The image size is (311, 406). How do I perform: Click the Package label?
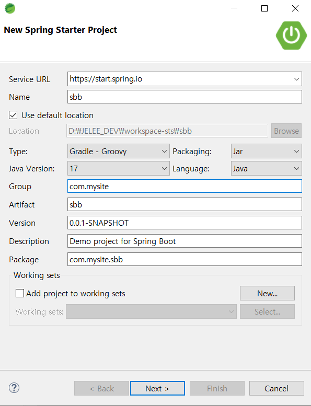point(24,260)
